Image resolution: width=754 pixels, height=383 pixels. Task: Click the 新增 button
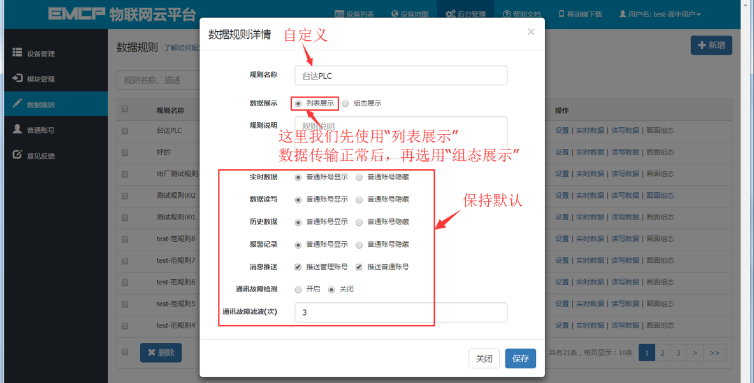[711, 45]
